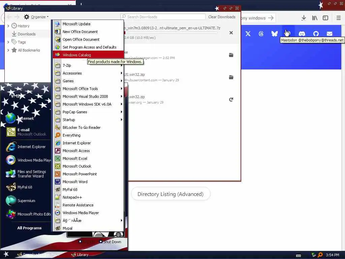345x259 pixels.
Task: Click All Programs in Start menu
Action: coord(29,228)
